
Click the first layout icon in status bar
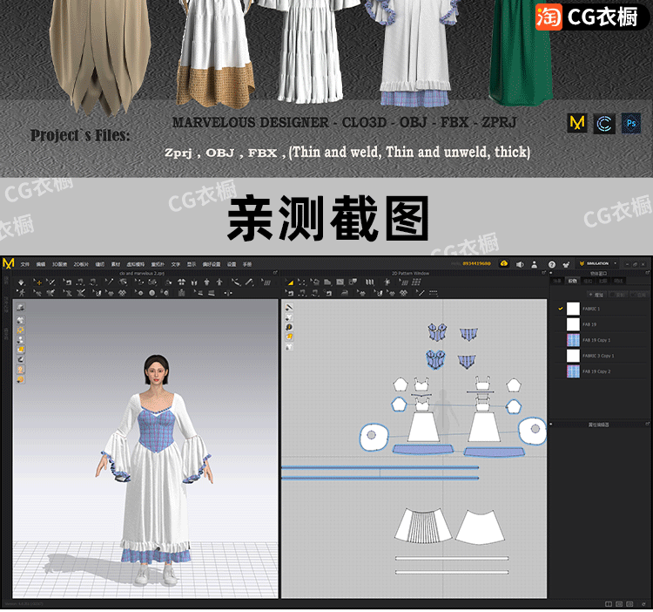pyautogui.click(x=609, y=604)
